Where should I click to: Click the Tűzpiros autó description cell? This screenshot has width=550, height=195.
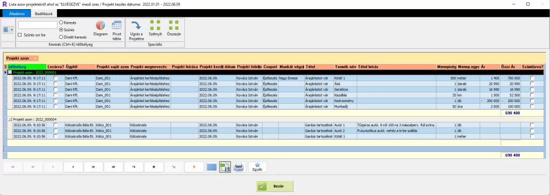click(396, 125)
